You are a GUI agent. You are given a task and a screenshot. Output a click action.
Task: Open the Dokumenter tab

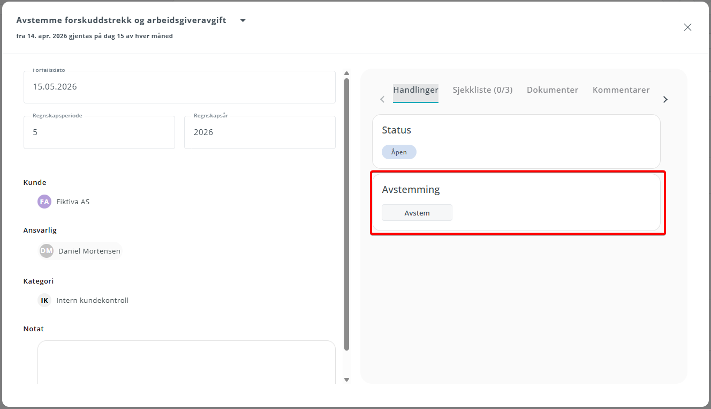[553, 90]
